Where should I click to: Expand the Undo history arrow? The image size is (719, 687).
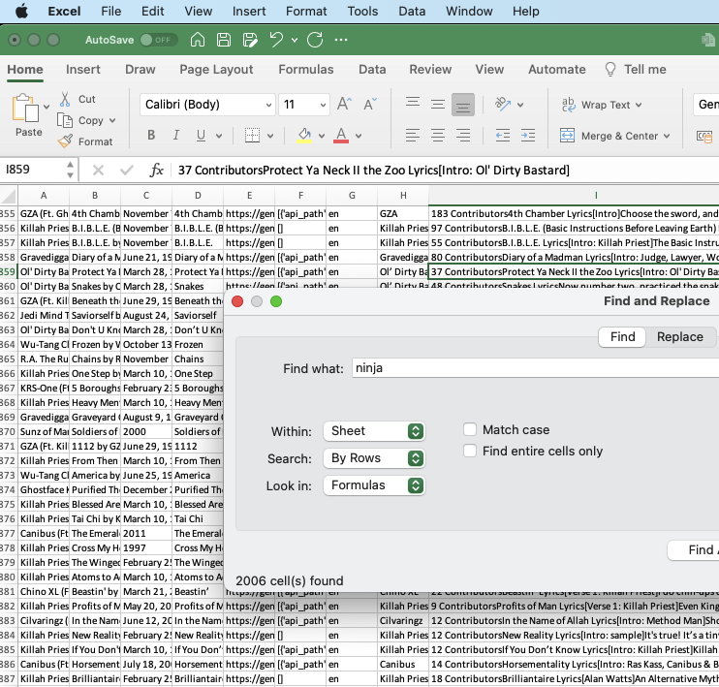pyautogui.click(x=295, y=41)
